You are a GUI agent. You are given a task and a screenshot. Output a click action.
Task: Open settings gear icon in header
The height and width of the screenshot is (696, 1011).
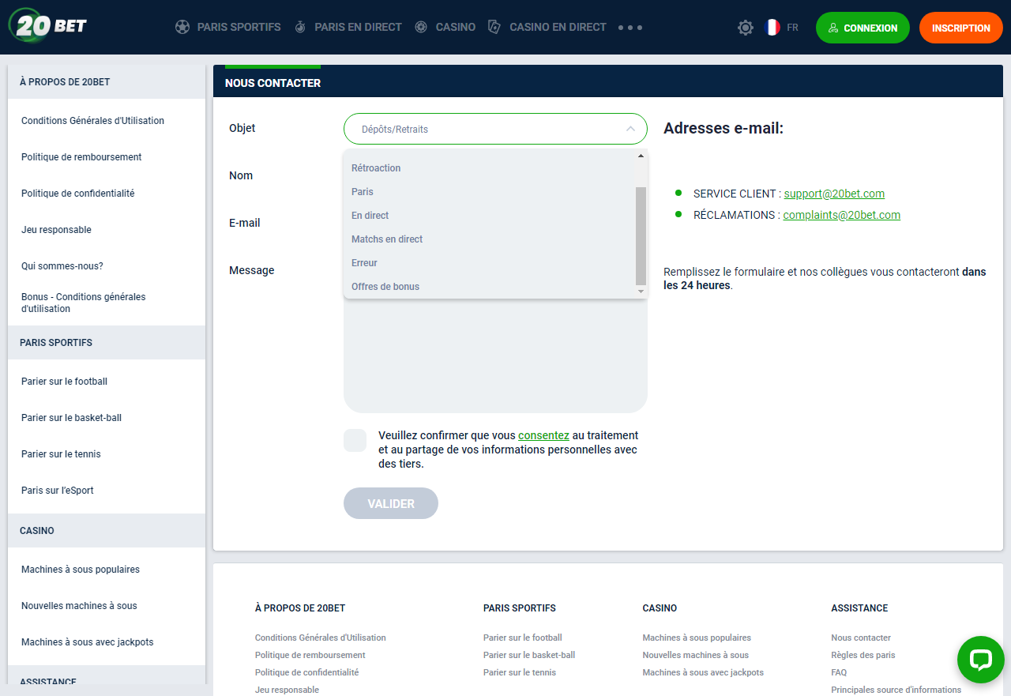tap(745, 28)
